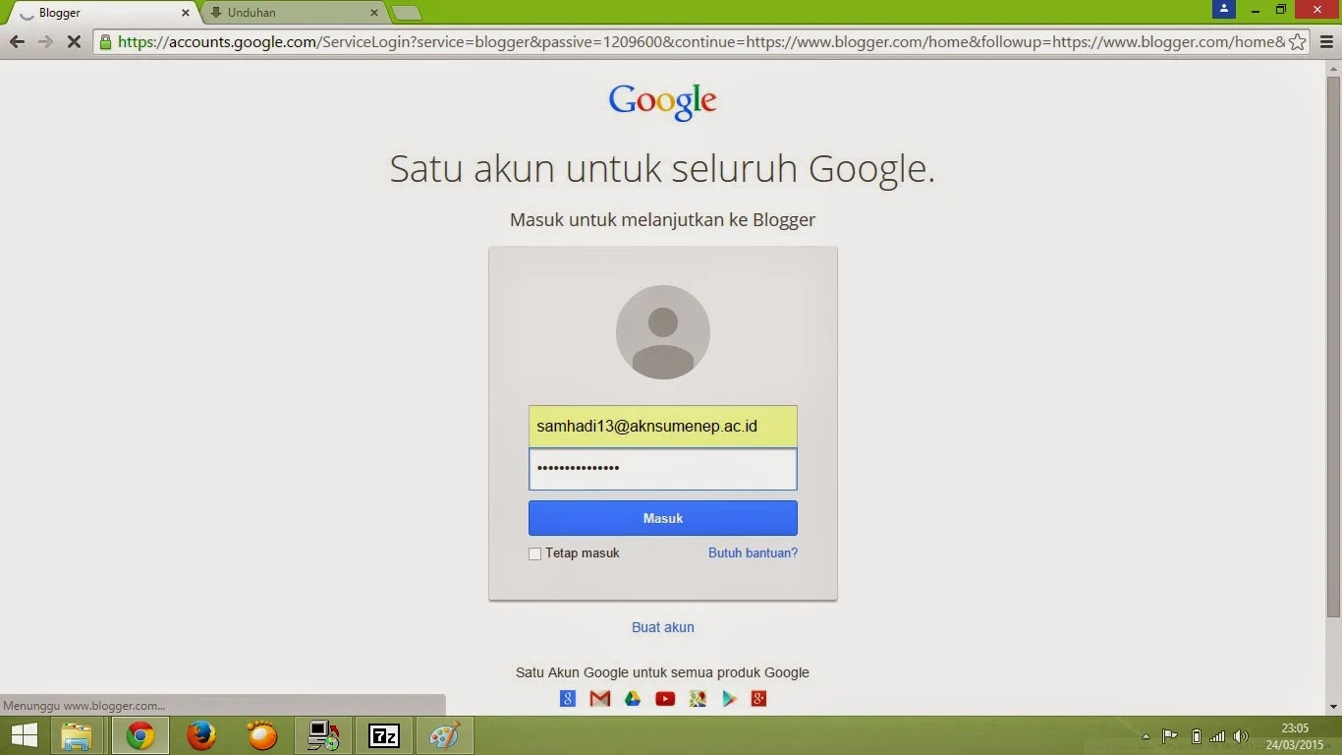The image size is (1342, 755).
Task: Open the volume control from the tray
Action: point(1240,735)
